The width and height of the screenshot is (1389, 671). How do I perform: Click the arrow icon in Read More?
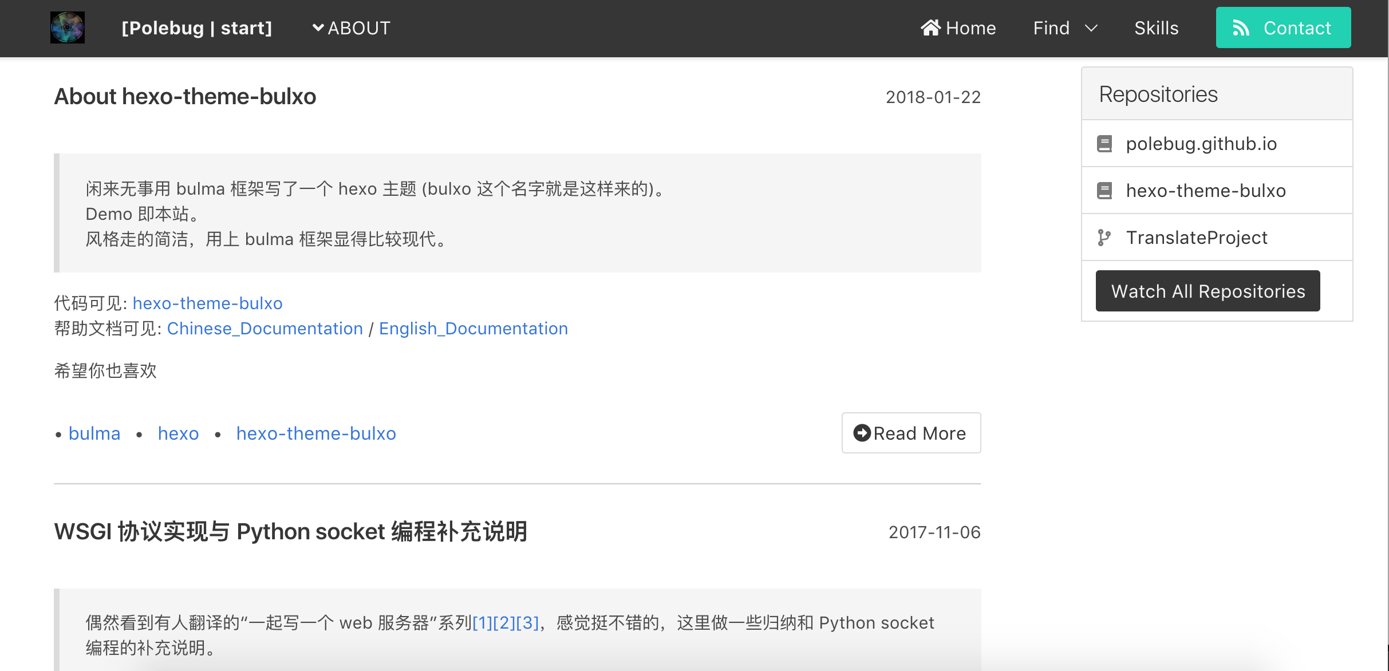click(862, 433)
